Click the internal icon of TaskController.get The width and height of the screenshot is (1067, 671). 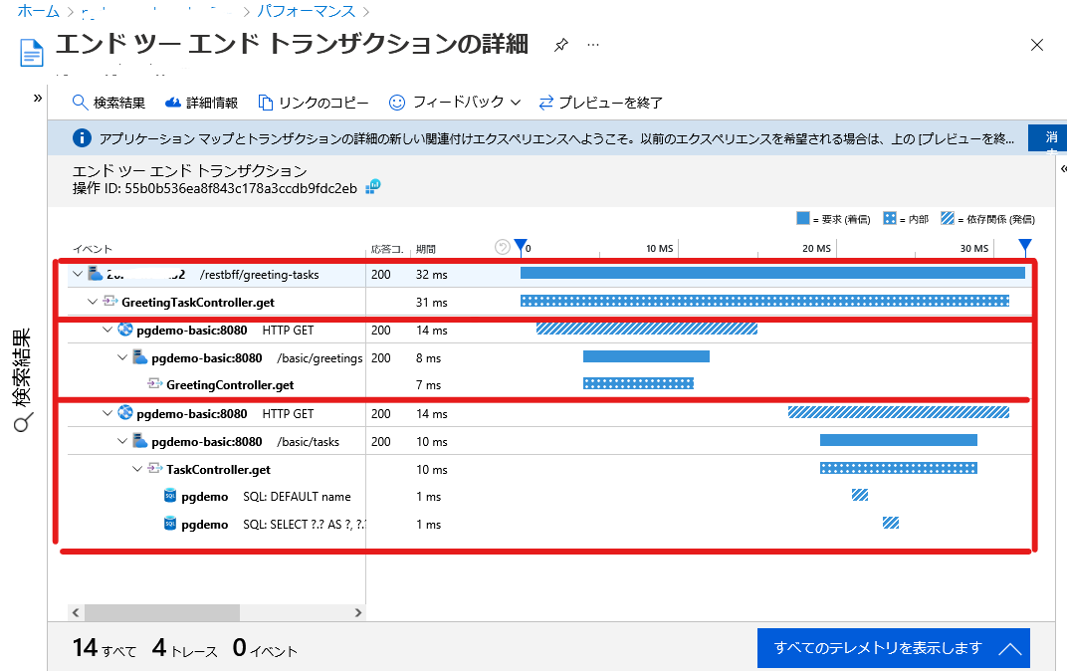(x=155, y=468)
